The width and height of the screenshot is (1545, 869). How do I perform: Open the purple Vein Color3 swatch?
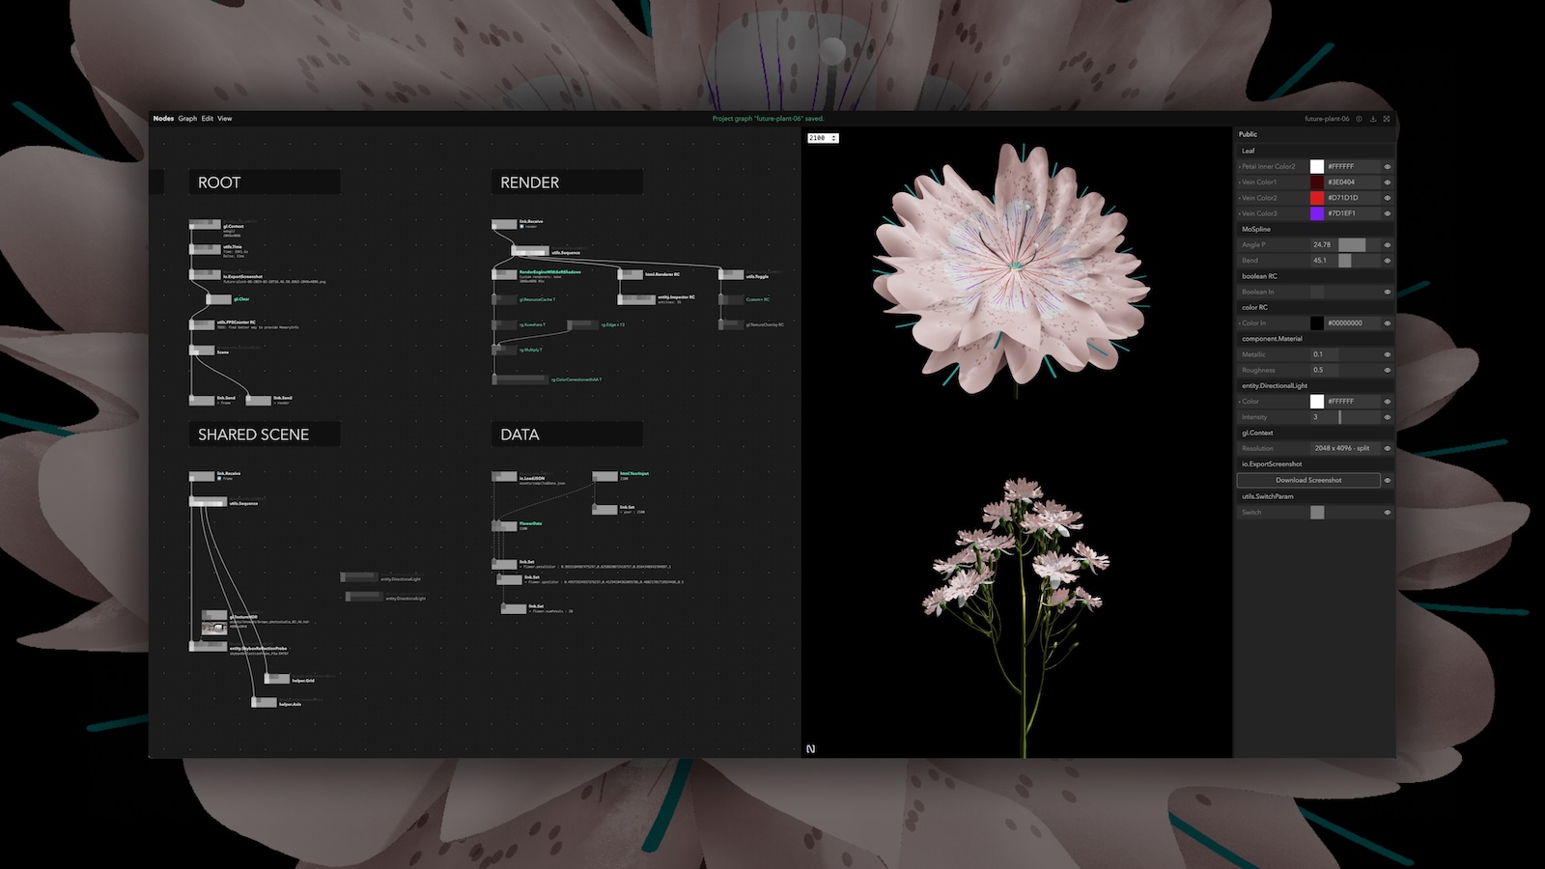tap(1317, 213)
